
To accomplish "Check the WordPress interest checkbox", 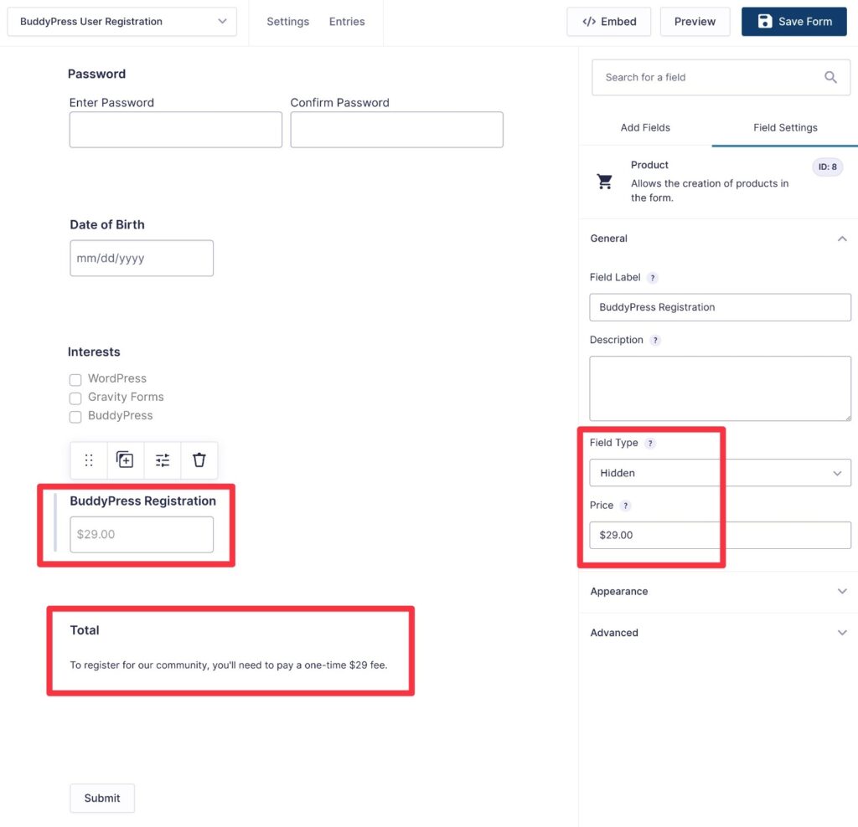I will pos(75,379).
